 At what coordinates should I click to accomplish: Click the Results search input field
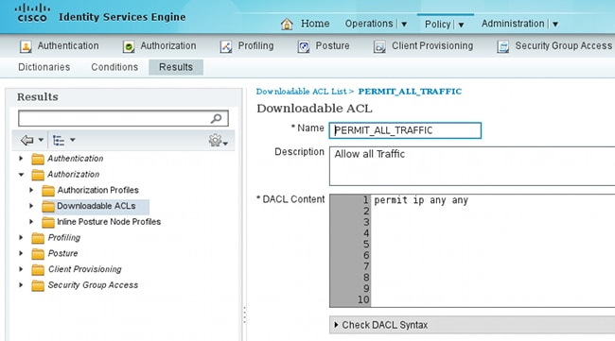123,118
